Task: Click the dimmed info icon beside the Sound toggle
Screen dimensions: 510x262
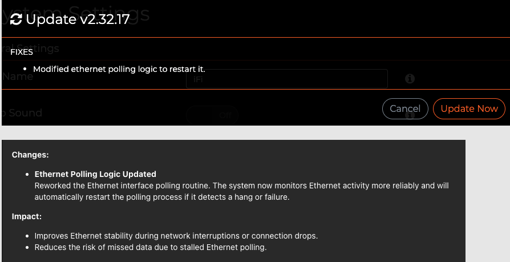Action: coord(410,115)
